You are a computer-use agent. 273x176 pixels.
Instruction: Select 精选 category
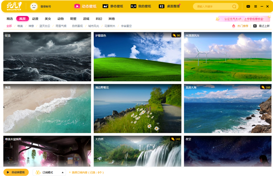[10, 19]
